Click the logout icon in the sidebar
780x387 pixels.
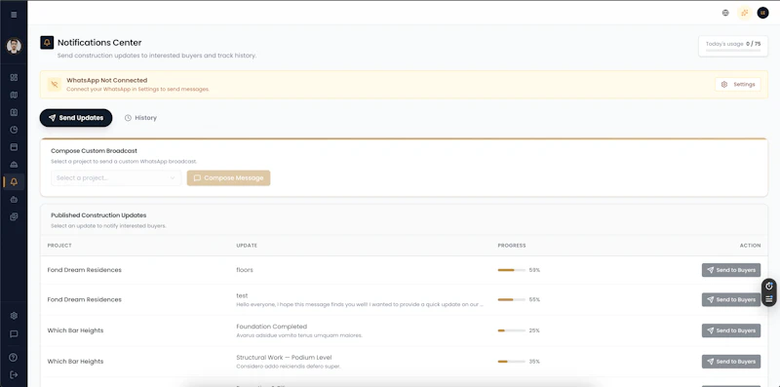click(x=14, y=374)
